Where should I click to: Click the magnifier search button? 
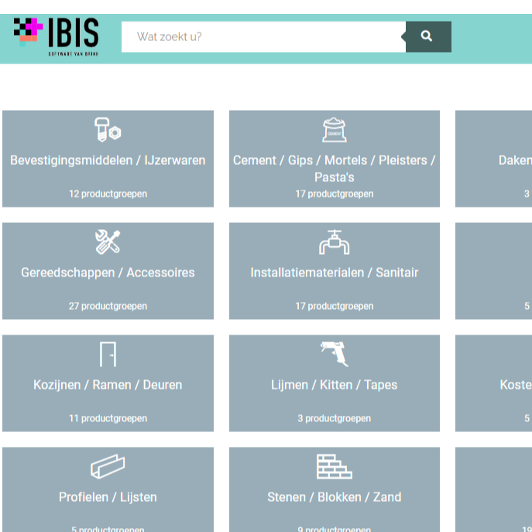click(428, 36)
